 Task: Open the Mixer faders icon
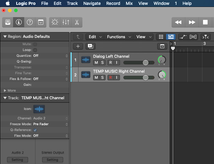click(66, 22)
